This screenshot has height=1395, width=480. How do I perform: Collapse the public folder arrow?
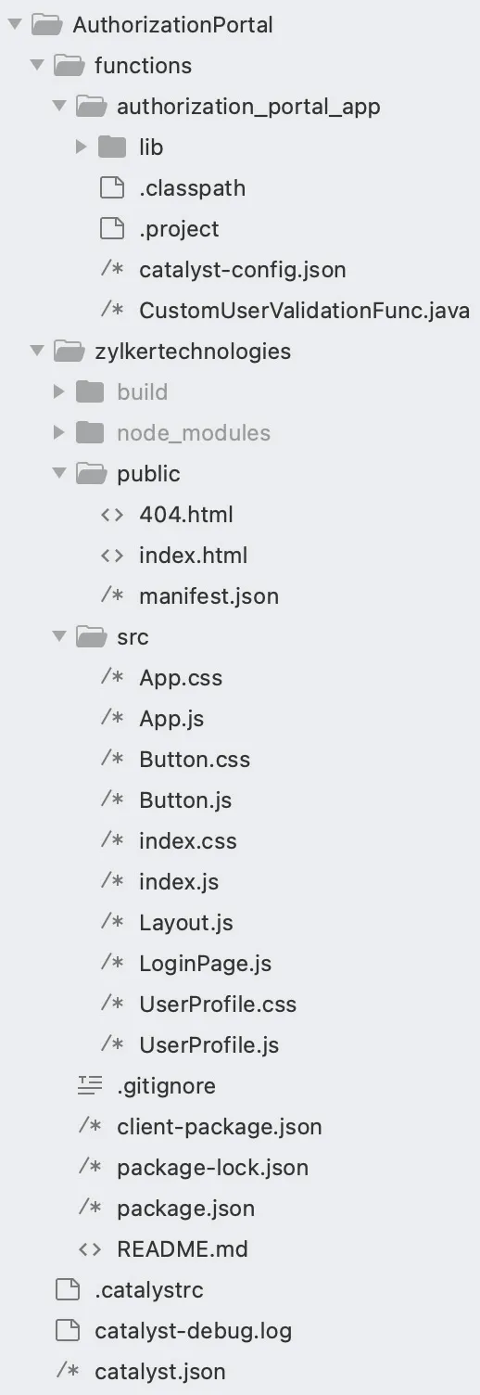click(x=59, y=473)
